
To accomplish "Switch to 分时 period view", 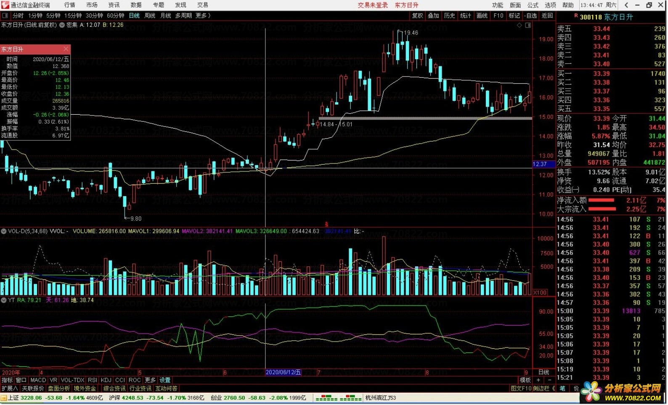I will 18,16.
